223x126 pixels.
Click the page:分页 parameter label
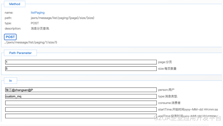coord(167,62)
